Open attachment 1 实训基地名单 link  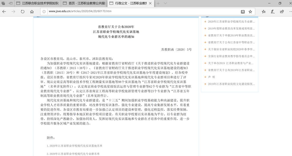click(x=74, y=146)
